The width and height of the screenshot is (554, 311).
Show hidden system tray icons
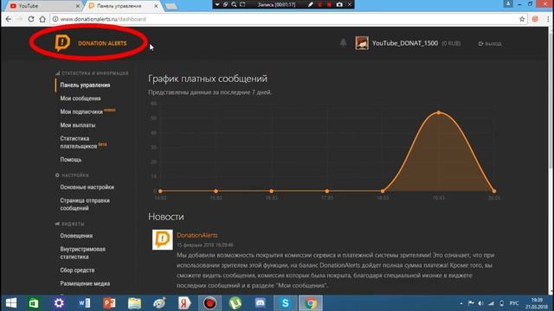coord(461,303)
